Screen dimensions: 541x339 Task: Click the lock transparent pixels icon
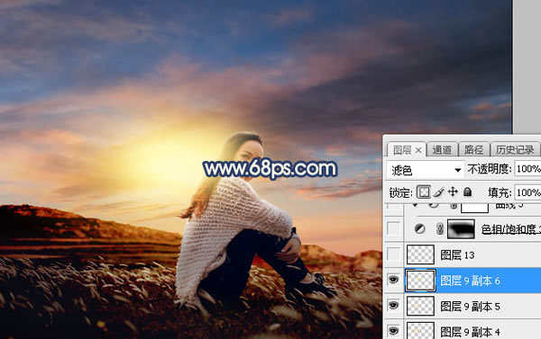click(424, 192)
